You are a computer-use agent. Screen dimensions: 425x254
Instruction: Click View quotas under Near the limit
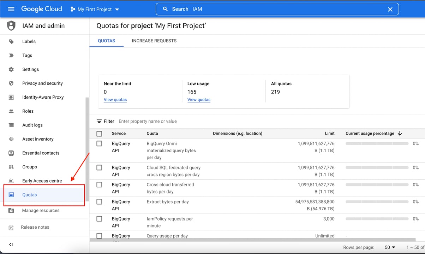pyautogui.click(x=115, y=99)
